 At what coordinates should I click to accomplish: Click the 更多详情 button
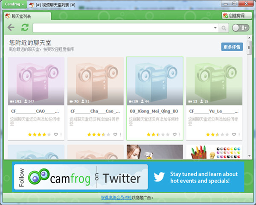point(232,47)
